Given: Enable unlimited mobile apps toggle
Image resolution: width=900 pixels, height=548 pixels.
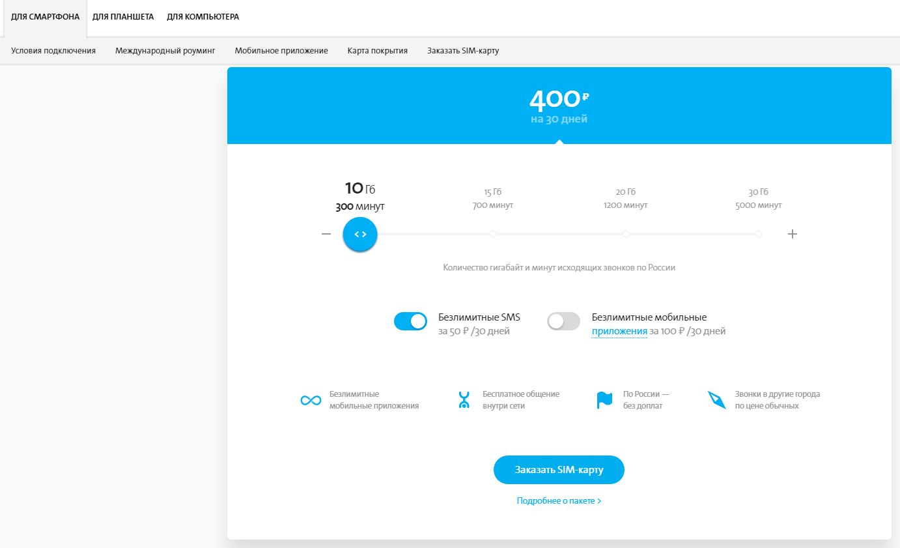Looking at the screenshot, I should click(563, 321).
